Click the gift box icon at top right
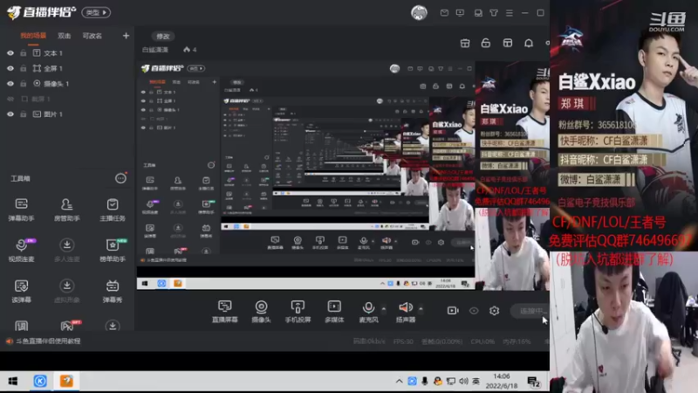Image resolution: width=698 pixels, height=393 pixels. point(465,43)
